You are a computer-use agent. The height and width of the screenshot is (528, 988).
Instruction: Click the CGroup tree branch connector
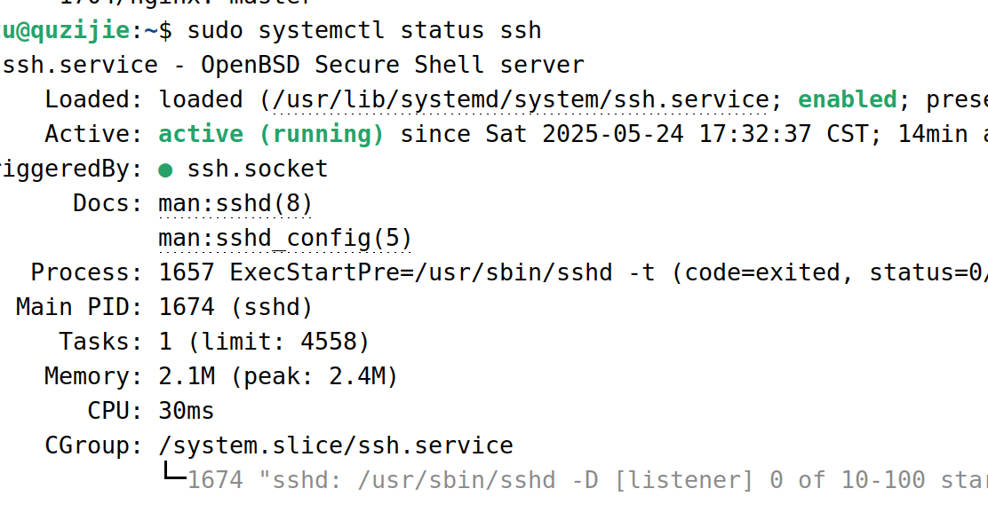[x=175, y=470]
